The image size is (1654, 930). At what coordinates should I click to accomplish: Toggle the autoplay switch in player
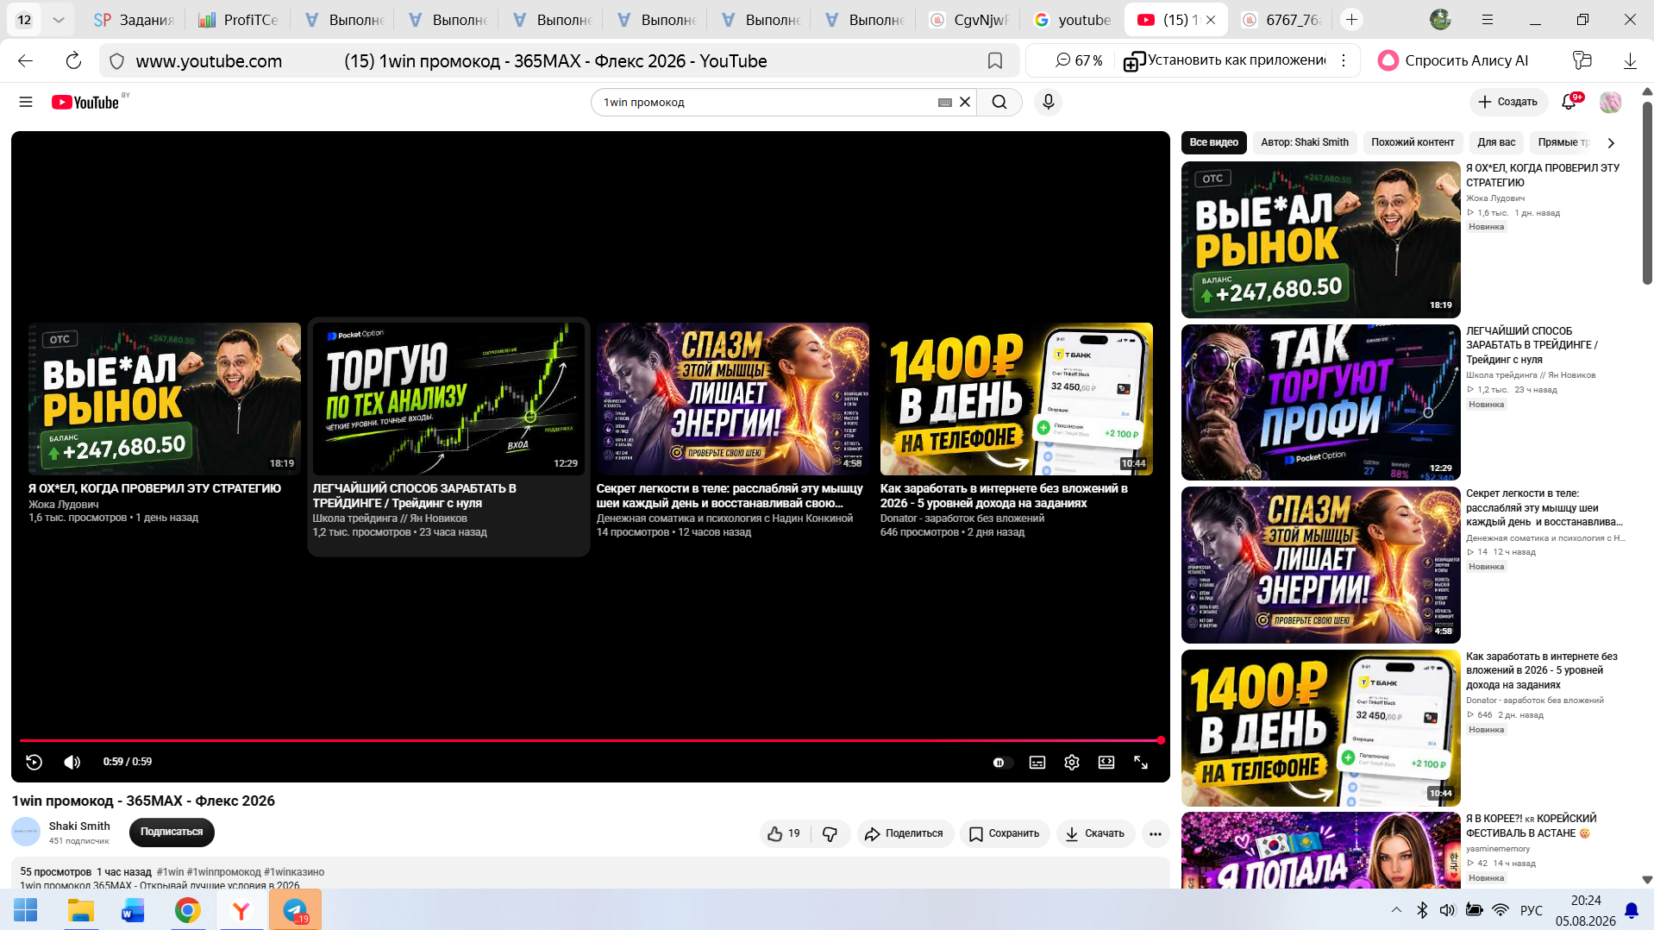tap(1001, 763)
